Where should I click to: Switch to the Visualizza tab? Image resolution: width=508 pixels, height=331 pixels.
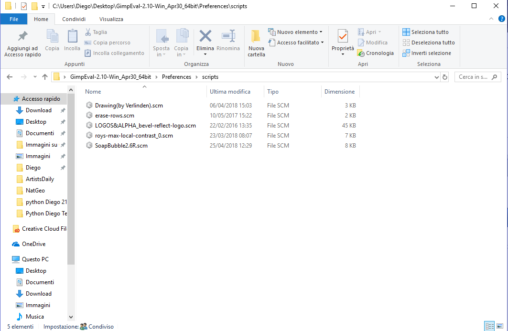point(111,19)
